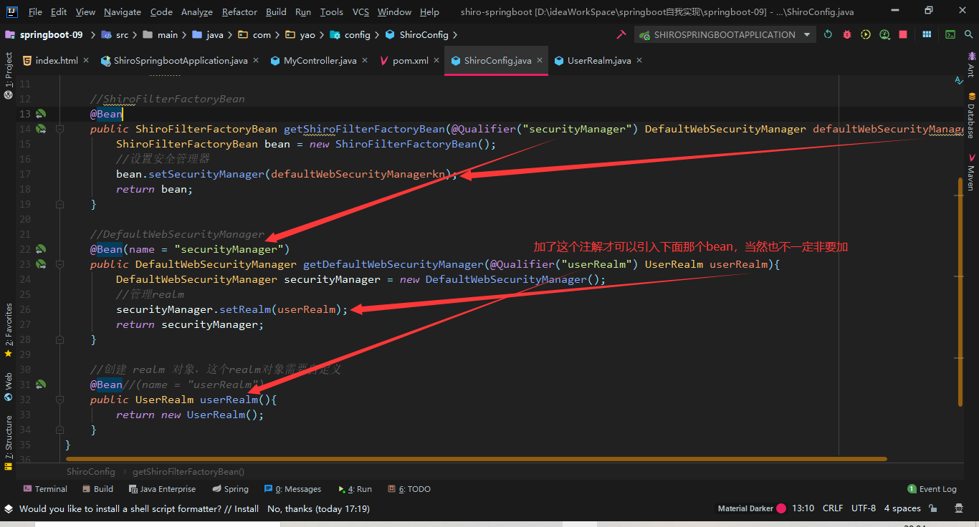
Task: Toggle the read-only lock icon in the status bar
Action: tap(933, 508)
